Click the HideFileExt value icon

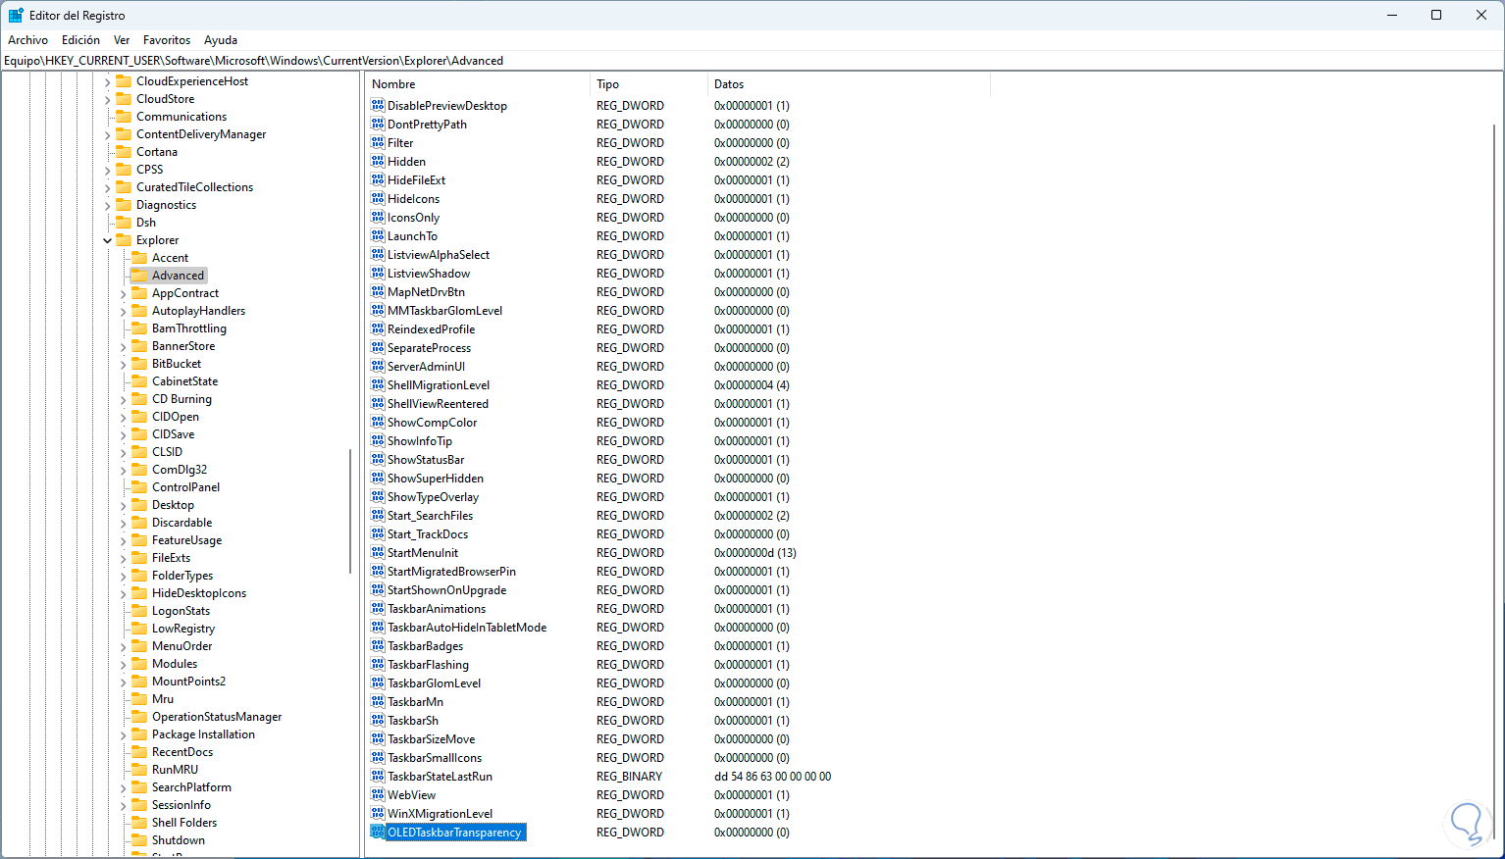coord(378,179)
